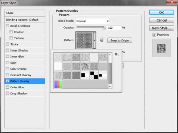
Task: Click the New Style... button
Action: coord(161,28)
